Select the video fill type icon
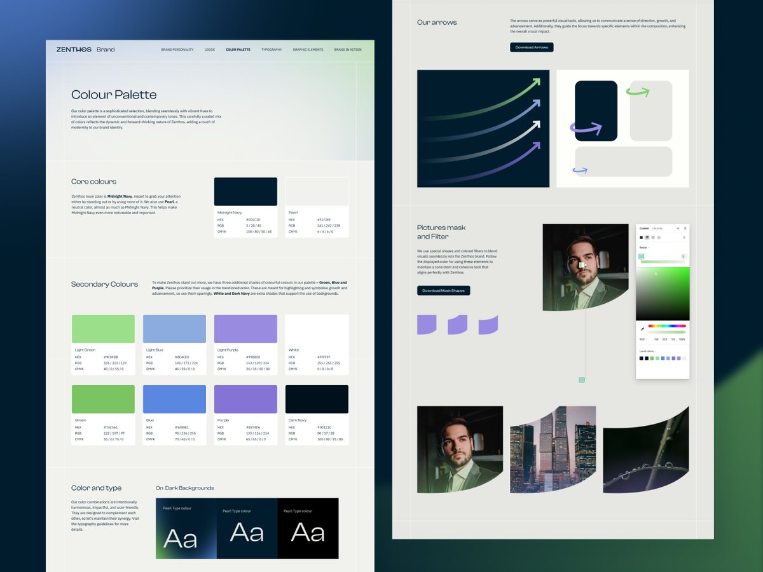 tap(659, 238)
